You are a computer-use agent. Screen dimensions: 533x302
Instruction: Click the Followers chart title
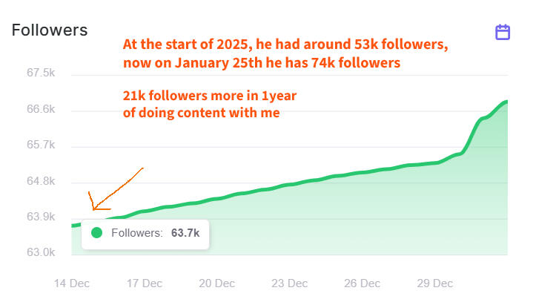(x=50, y=30)
